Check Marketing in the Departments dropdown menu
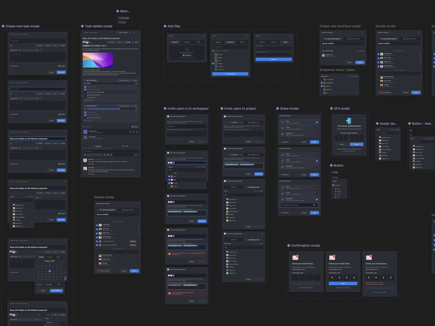 [x=322, y=90]
